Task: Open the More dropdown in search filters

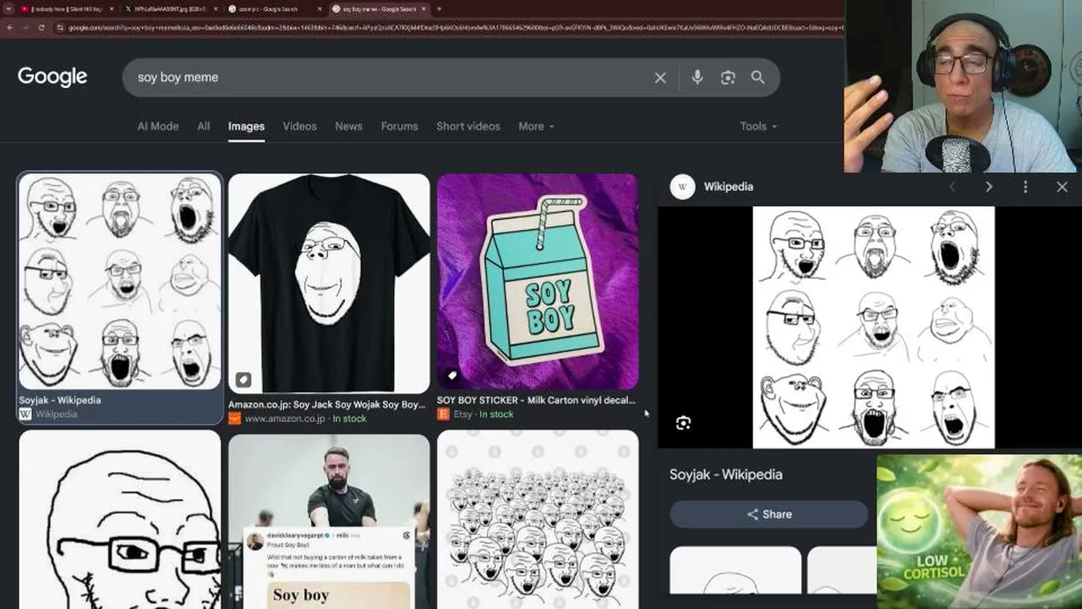Action: point(536,126)
